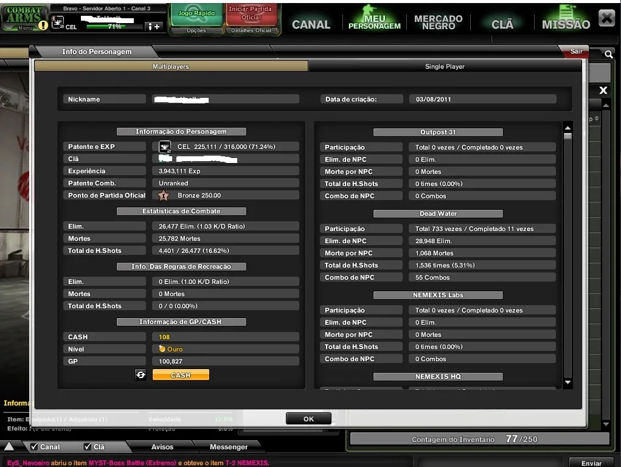Click the stats panel scrollbar thumb
Screen dimensions: 621x467
click(x=567, y=136)
